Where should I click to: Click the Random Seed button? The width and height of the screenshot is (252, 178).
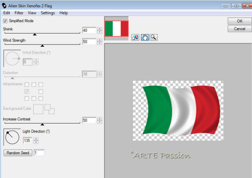coord(18,153)
